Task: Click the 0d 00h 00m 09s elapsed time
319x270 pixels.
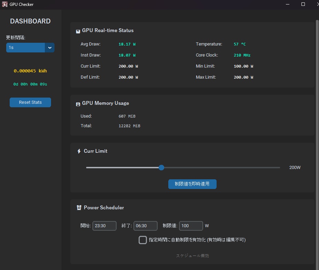Action: [30, 84]
